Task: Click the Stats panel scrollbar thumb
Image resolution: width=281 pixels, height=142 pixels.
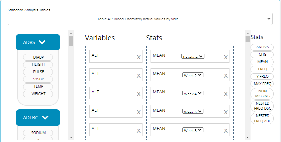Action: coord(248,39)
